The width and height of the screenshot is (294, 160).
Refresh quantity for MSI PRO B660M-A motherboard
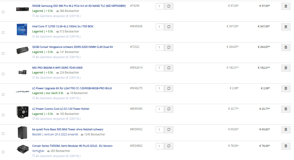click(x=169, y=68)
